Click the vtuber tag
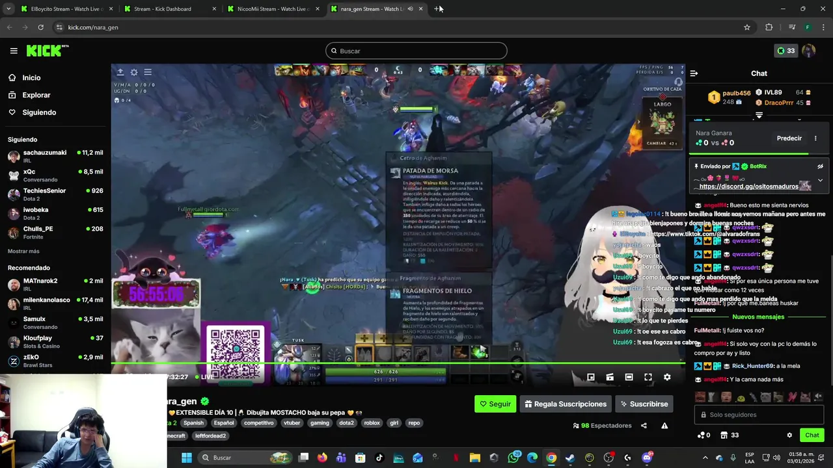The width and height of the screenshot is (833, 468). [292, 423]
